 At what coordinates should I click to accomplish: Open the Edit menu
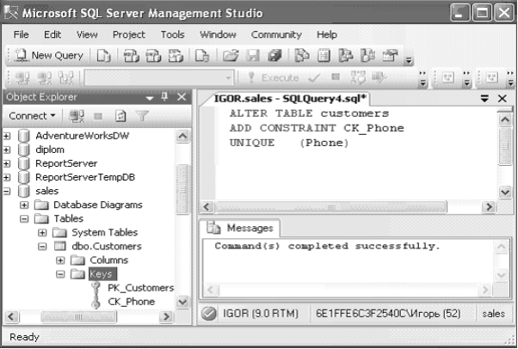click(52, 34)
